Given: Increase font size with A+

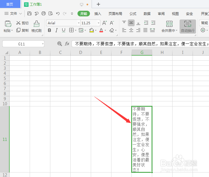Looking at the screenshot, I should [x=105, y=23].
